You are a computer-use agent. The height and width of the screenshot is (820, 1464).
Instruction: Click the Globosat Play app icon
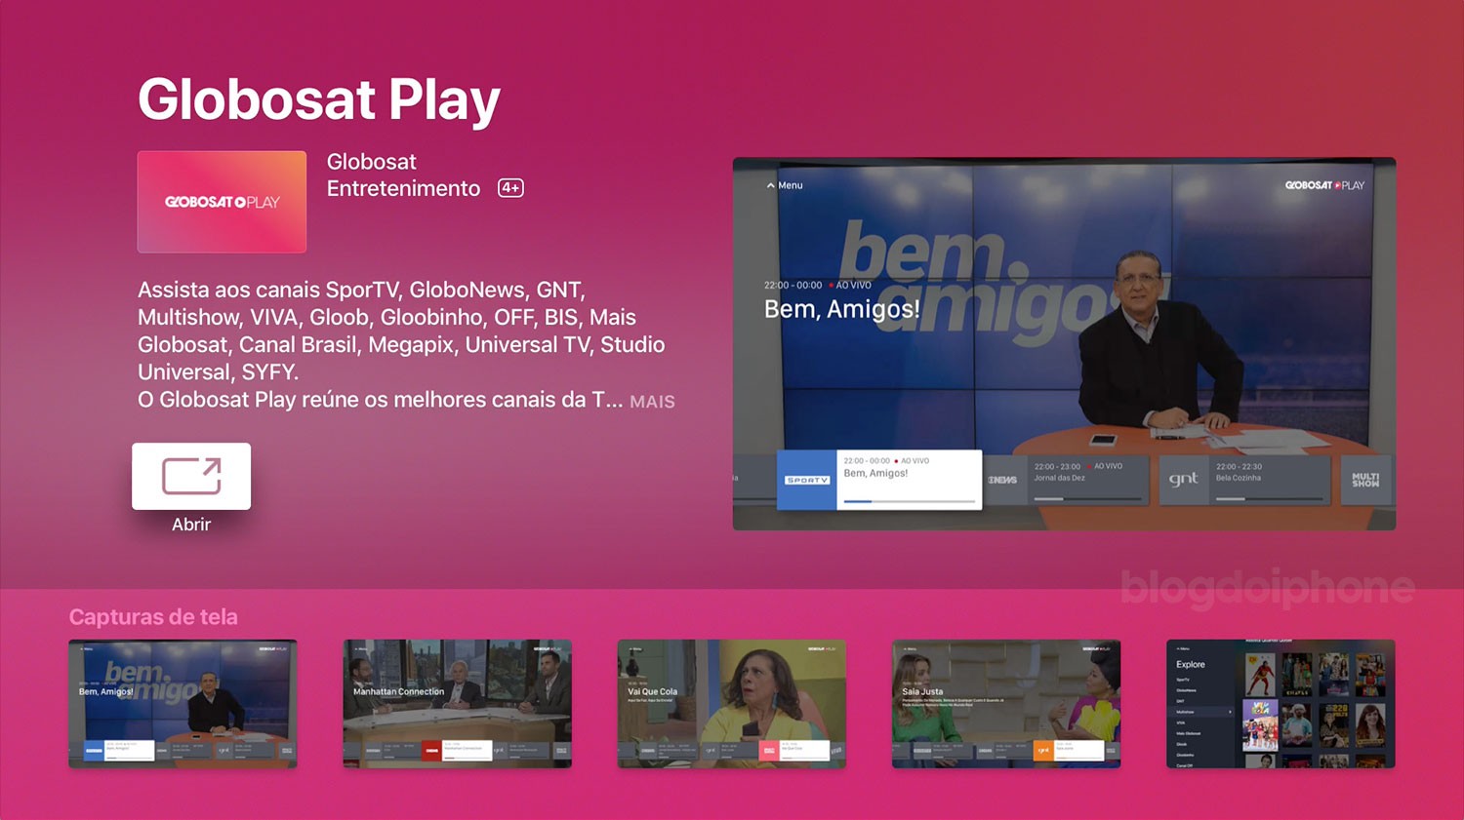coord(222,202)
